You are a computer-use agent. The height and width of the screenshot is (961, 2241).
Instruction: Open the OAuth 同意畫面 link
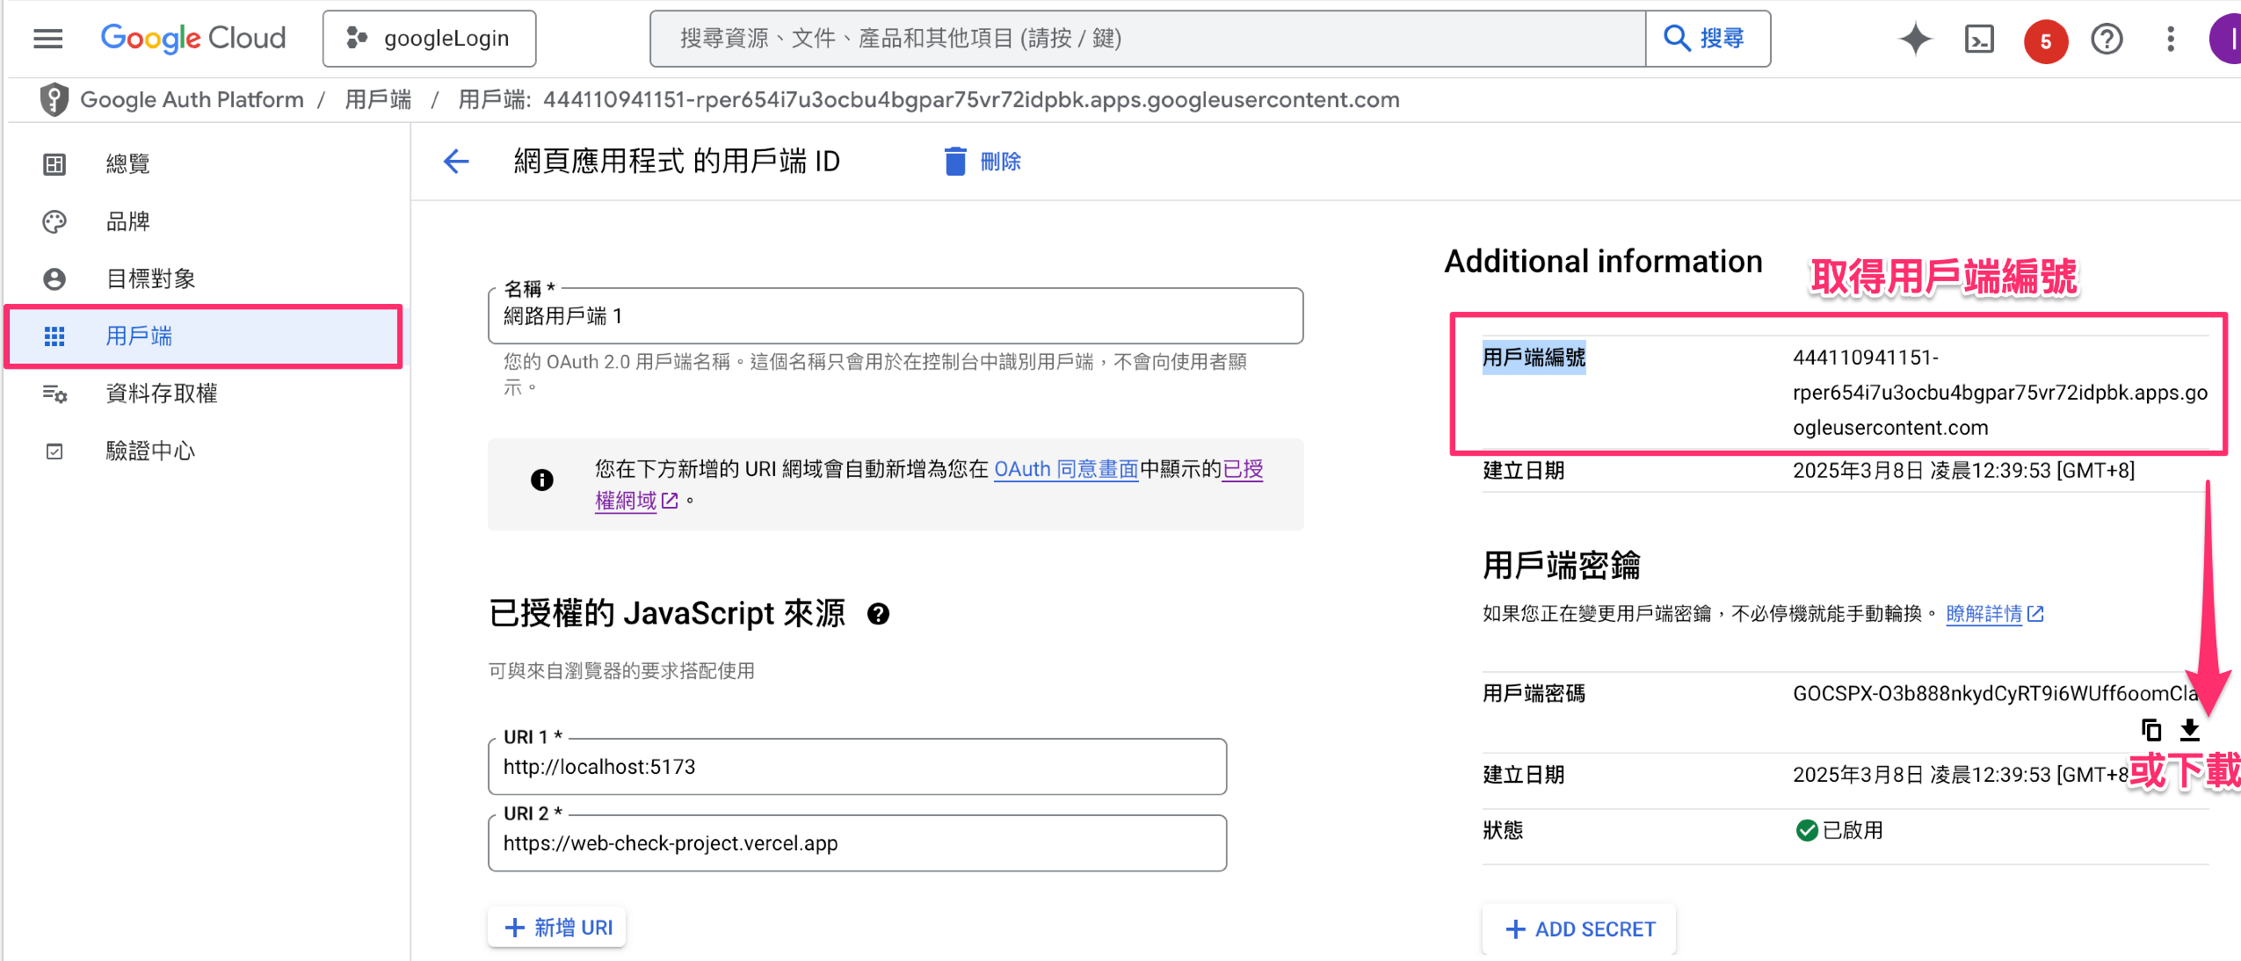pos(1065,469)
